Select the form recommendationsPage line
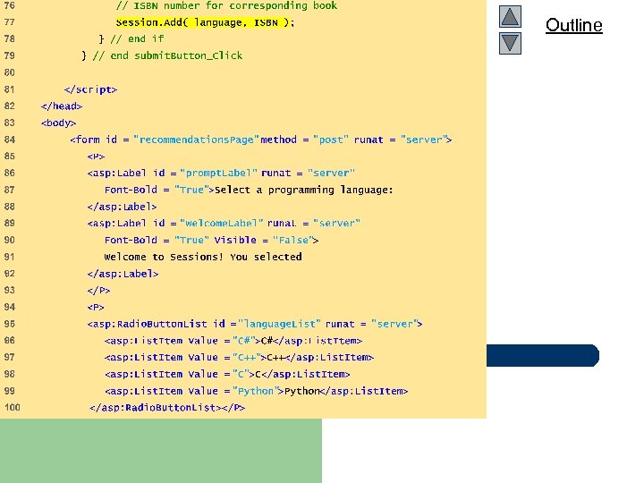 pyautogui.click(x=261, y=140)
